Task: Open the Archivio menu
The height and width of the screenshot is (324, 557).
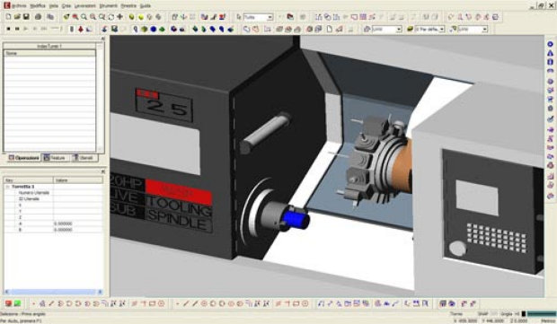Action: coord(19,6)
